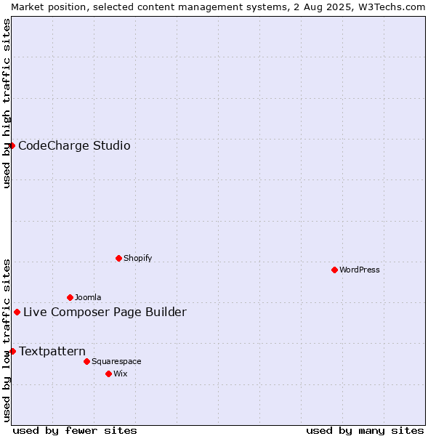Select the Live Composer Page Builder marker

[x=17, y=312]
